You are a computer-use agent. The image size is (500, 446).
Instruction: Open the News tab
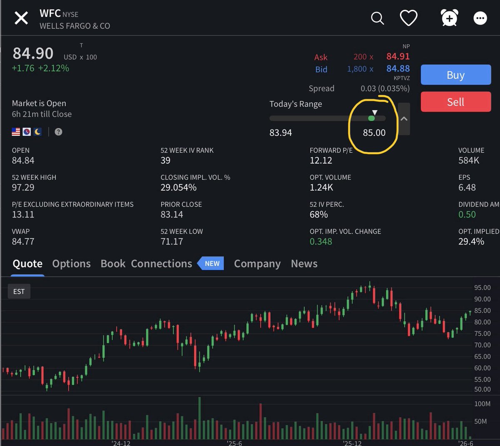[304, 264]
